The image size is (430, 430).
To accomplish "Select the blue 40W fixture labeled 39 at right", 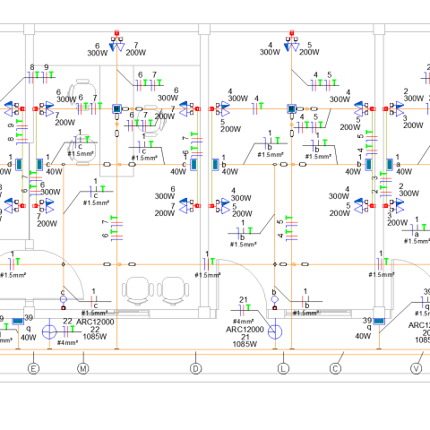I will (379, 322).
